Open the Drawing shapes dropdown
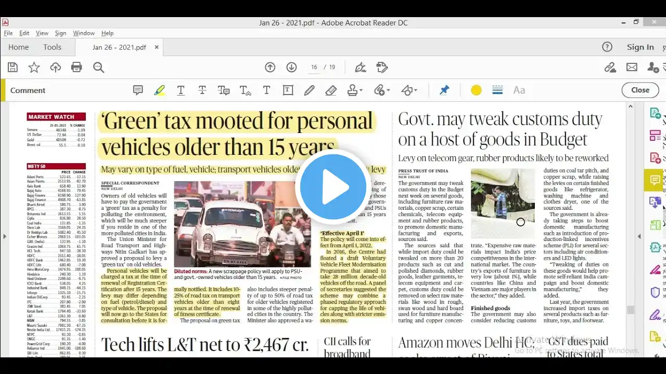The image size is (666, 374). (409, 90)
